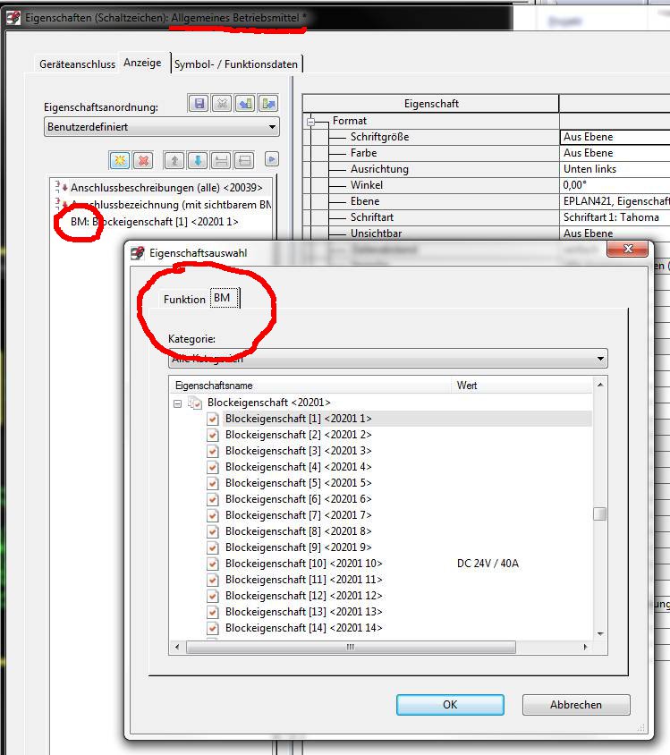
Task: Click the scroll down arrow of property list
Action: [600, 633]
